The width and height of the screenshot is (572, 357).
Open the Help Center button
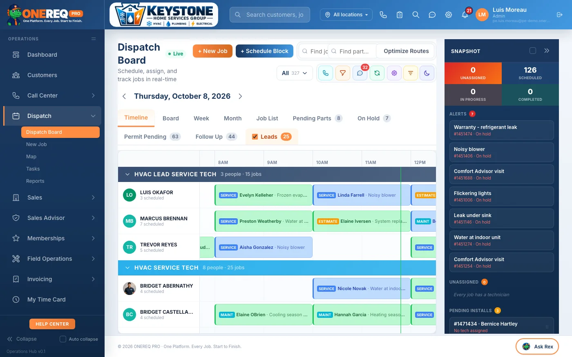[x=52, y=324]
